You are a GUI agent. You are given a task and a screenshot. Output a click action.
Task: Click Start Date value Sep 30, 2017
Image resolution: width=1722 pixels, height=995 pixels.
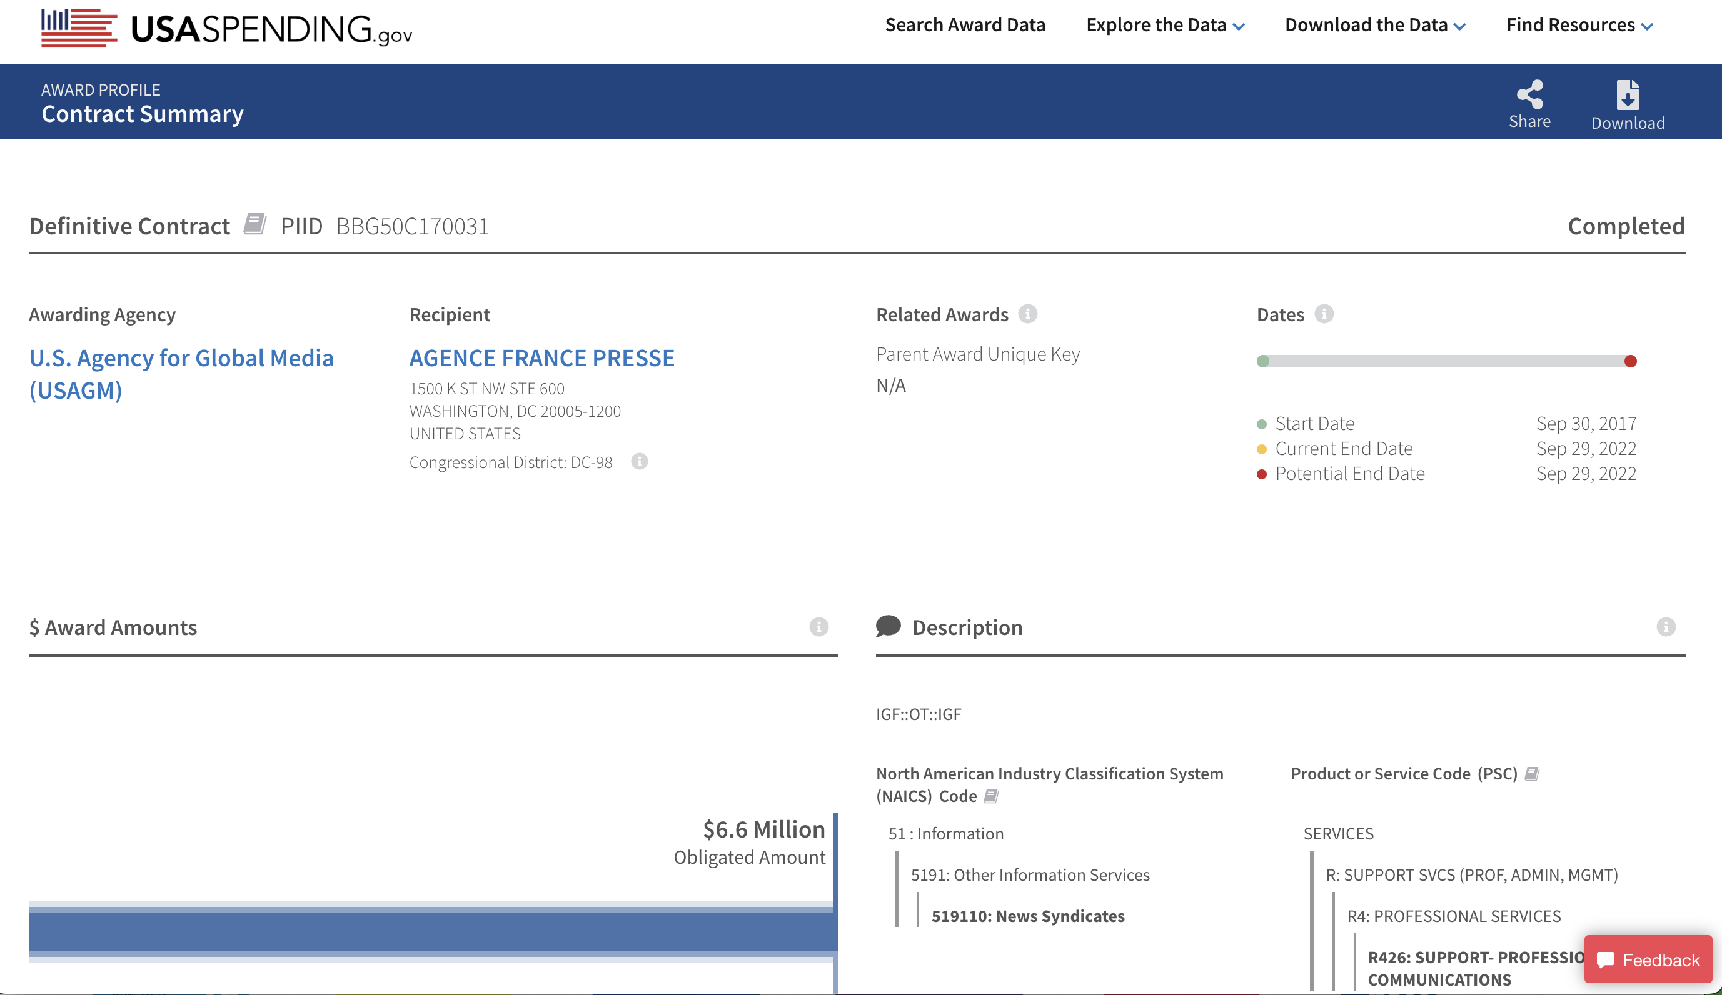[1586, 423]
